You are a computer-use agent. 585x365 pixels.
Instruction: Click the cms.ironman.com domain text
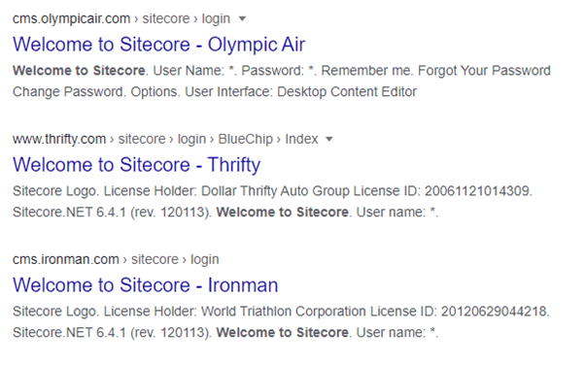[x=66, y=259]
